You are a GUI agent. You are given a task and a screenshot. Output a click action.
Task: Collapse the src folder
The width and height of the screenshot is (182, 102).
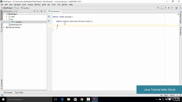7,19
